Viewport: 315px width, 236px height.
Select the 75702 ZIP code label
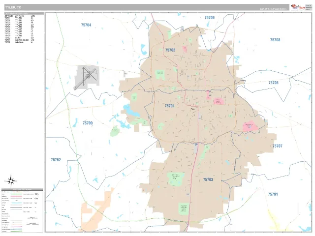[x=170, y=50]
